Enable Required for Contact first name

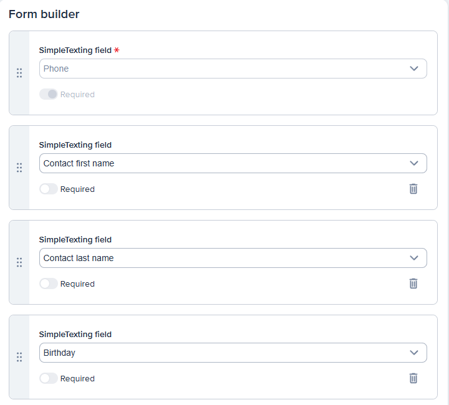tap(49, 189)
